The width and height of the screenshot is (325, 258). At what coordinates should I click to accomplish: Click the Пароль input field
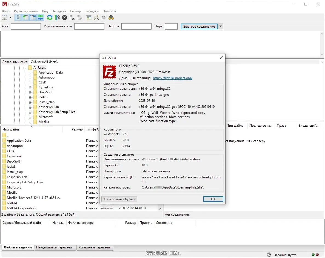click(x=136, y=26)
